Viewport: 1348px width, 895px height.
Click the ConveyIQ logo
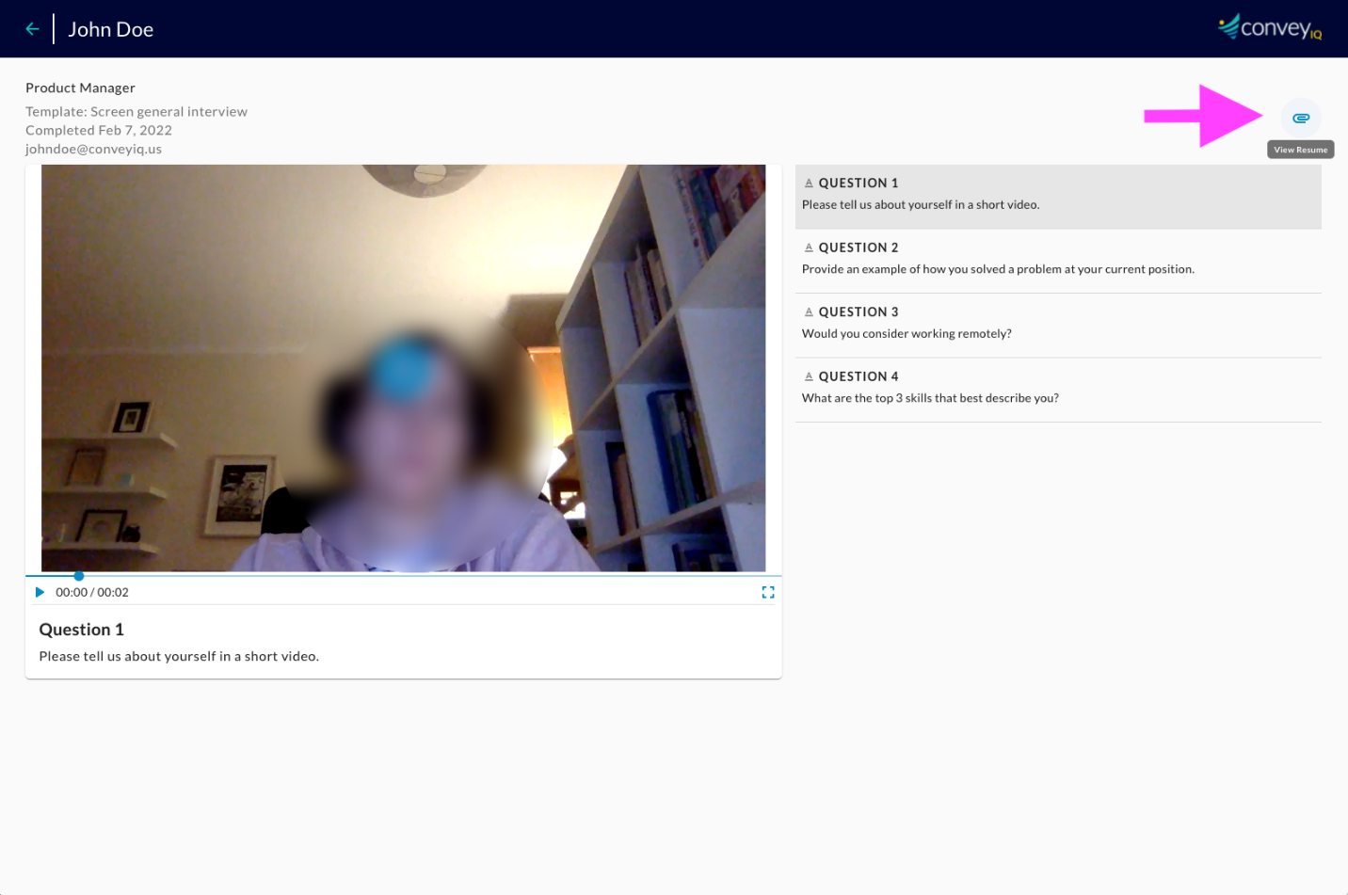coord(1270,27)
